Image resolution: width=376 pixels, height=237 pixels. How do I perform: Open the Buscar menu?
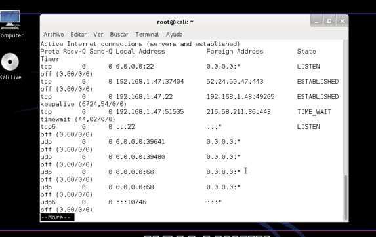pos(119,35)
